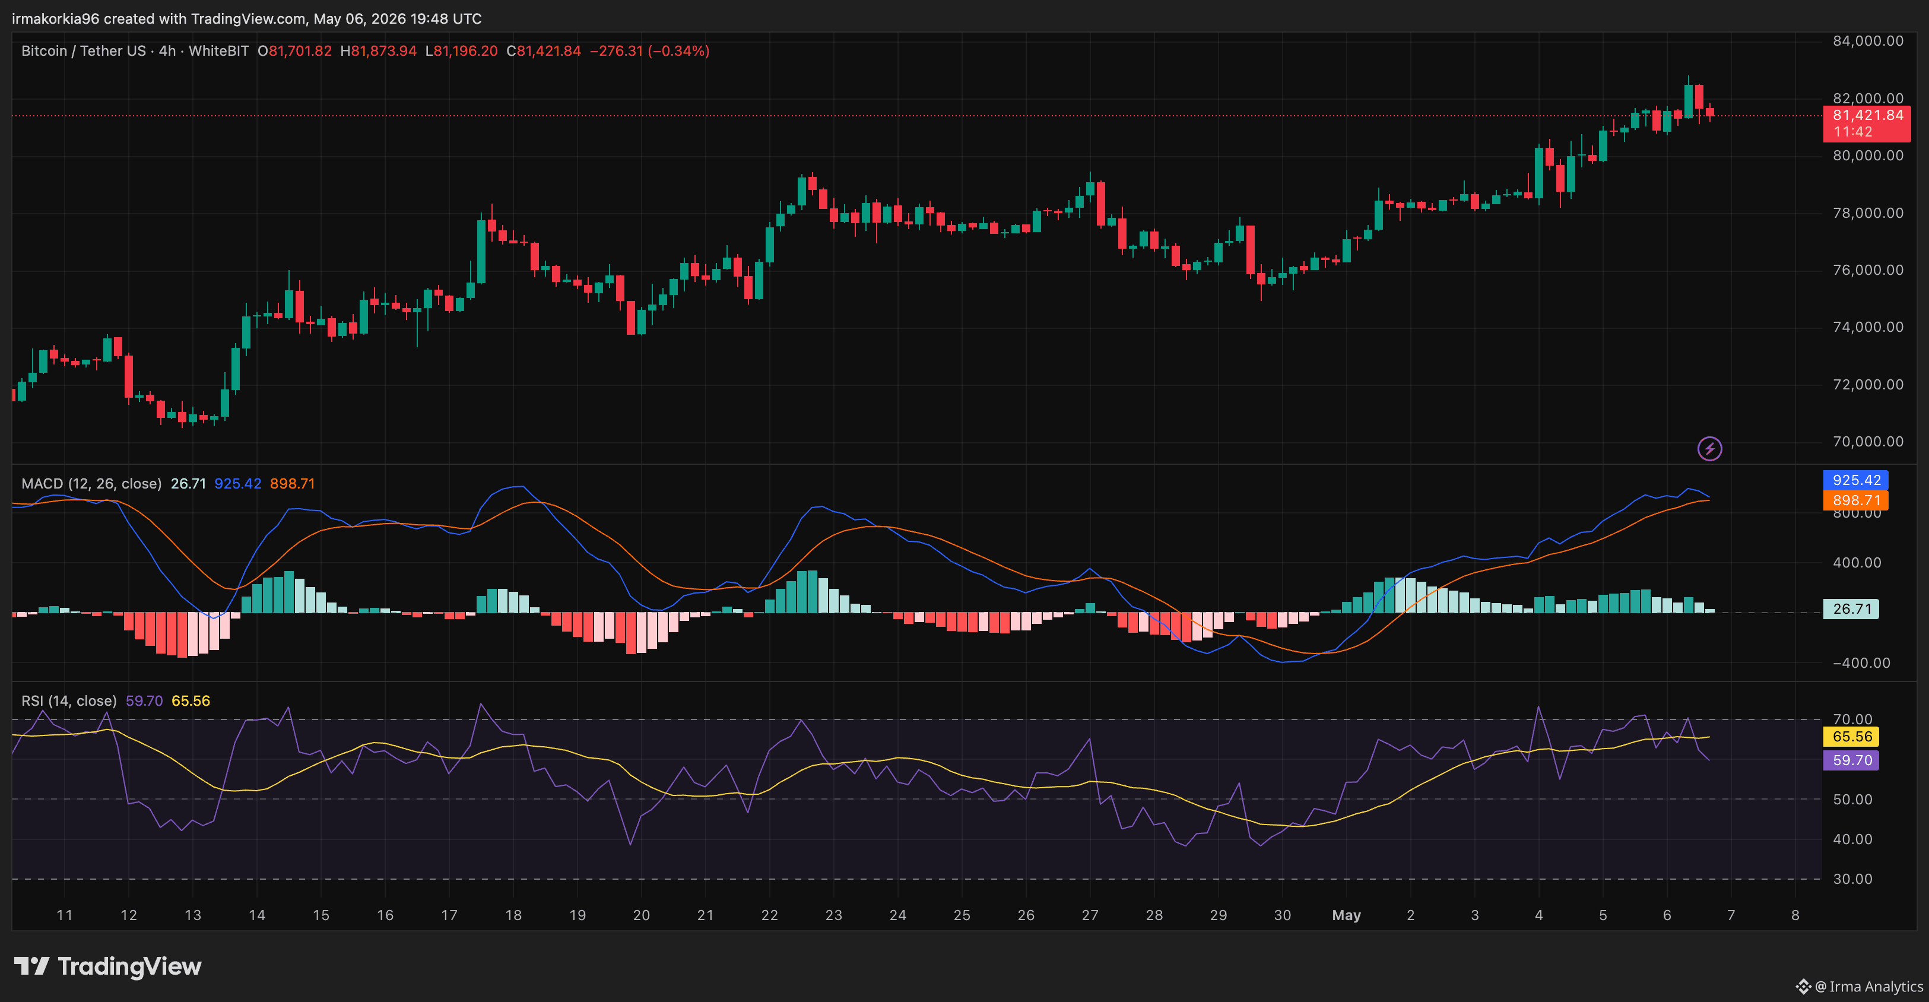Screen dimensions: 1929x1002
Task: Click the '78,000.00' price axis label
Action: click(1868, 213)
